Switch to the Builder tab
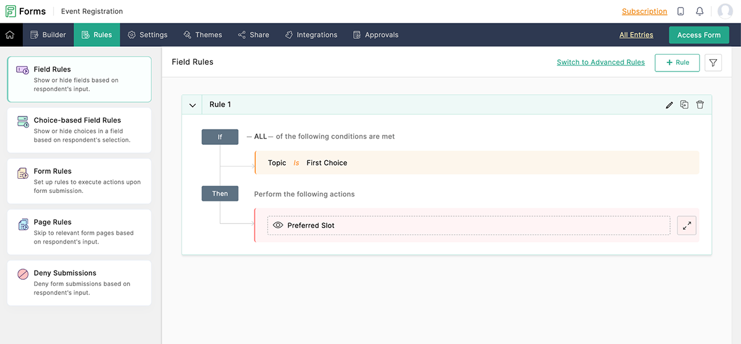This screenshot has width=741, height=344. click(x=48, y=35)
